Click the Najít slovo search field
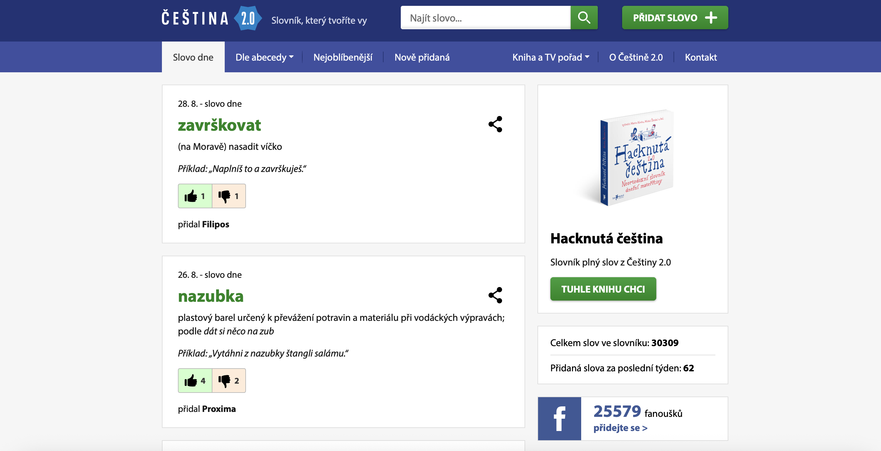Viewport: 881px width, 451px height. coord(485,18)
